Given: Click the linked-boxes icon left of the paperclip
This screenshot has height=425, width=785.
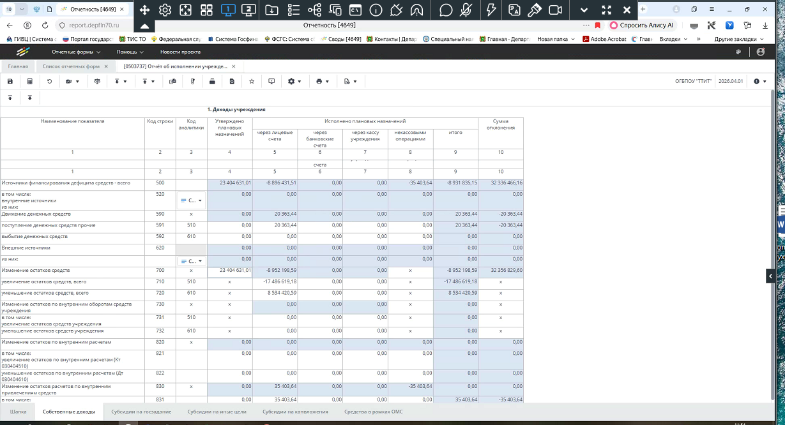Looking at the screenshot, I should click(172, 82).
